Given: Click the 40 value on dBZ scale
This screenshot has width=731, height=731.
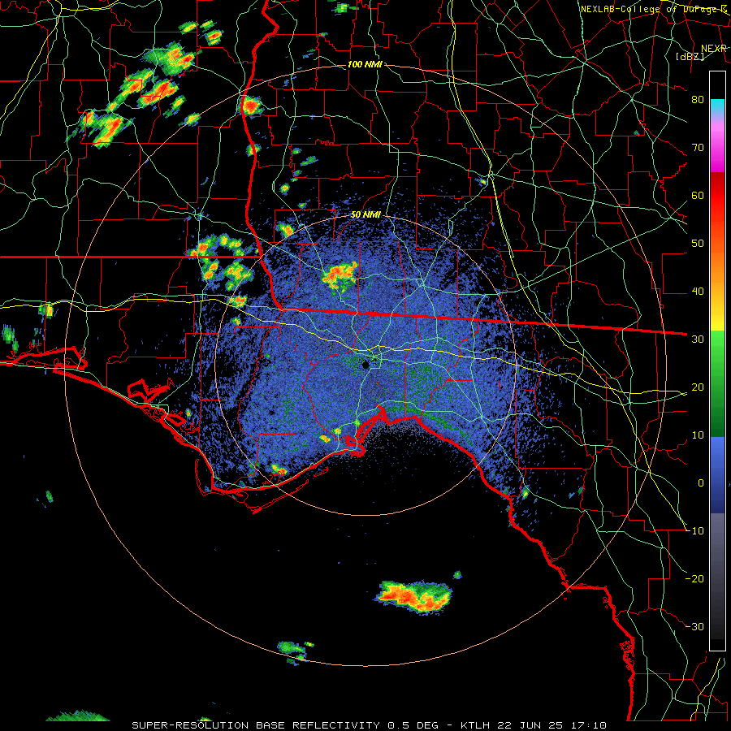Looking at the screenshot, I should [698, 292].
